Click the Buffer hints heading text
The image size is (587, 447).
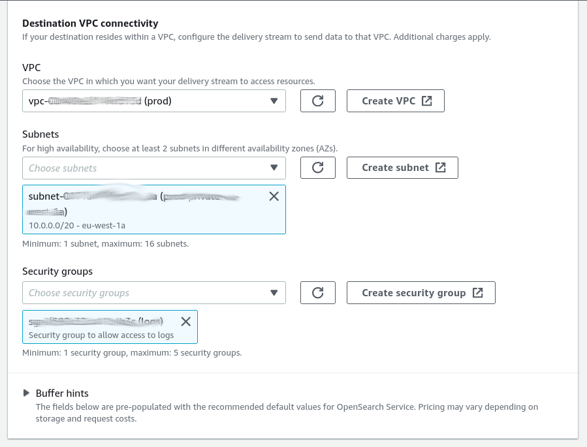62,393
